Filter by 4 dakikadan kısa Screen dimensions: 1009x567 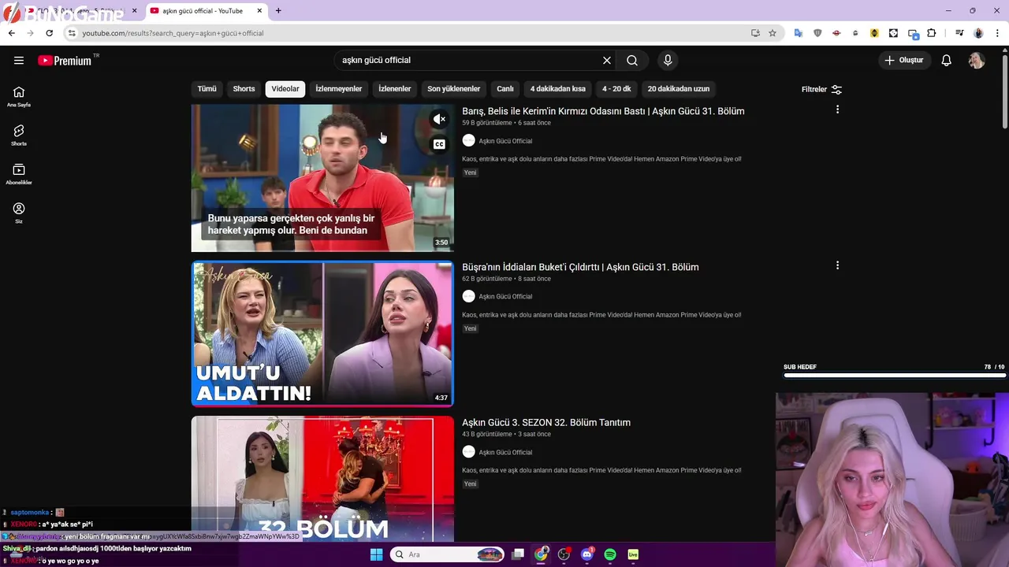(558, 89)
